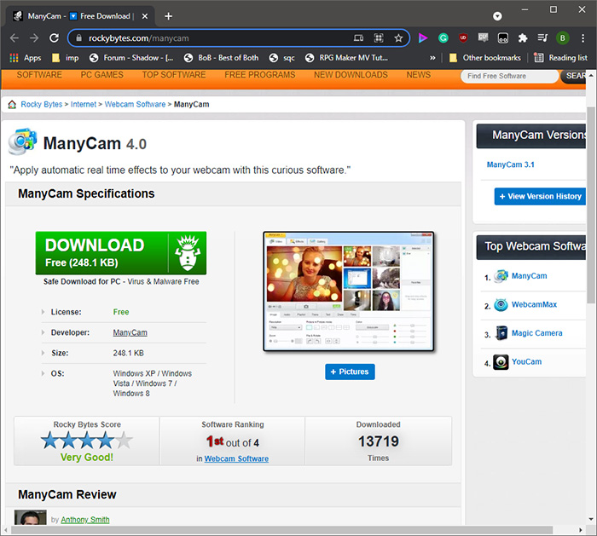Click the green DOWNLOAD Free button
Image resolution: width=597 pixels, height=536 pixels.
point(121,253)
